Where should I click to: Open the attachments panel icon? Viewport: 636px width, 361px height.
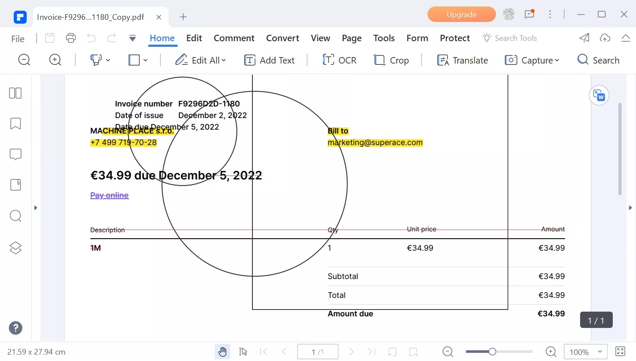pos(15,185)
